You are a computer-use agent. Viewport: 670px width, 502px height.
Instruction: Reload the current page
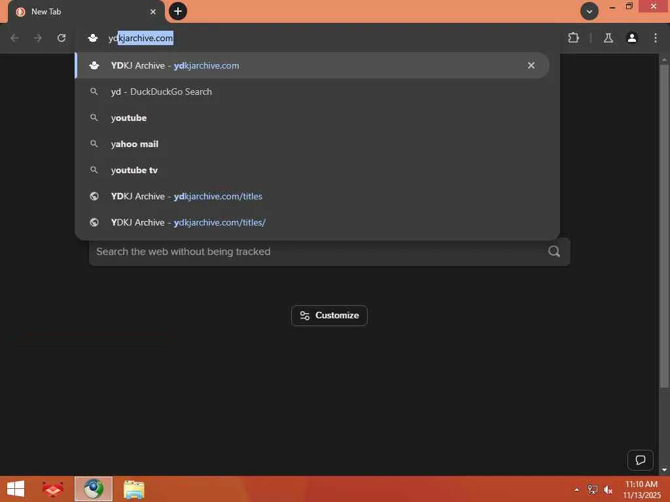click(62, 38)
